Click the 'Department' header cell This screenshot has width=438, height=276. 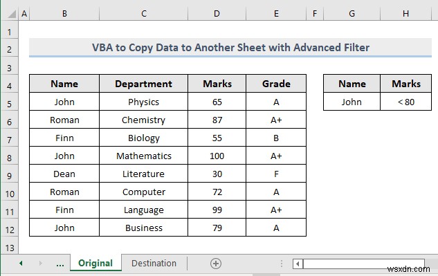coord(144,84)
